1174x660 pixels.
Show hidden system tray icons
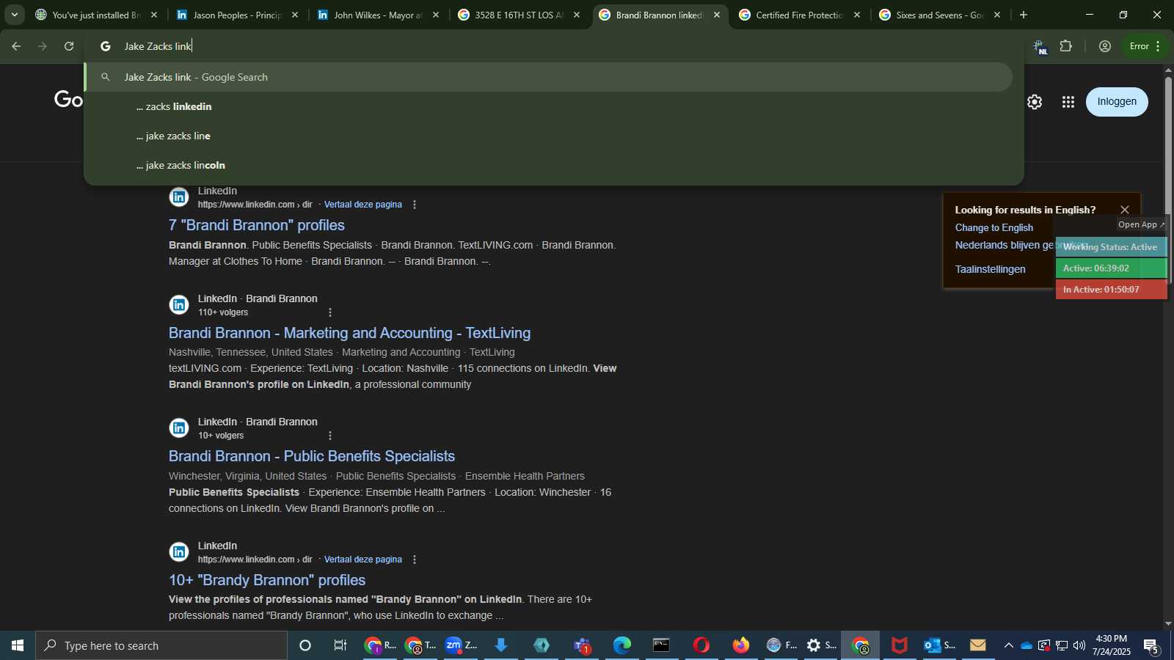[x=1009, y=645]
